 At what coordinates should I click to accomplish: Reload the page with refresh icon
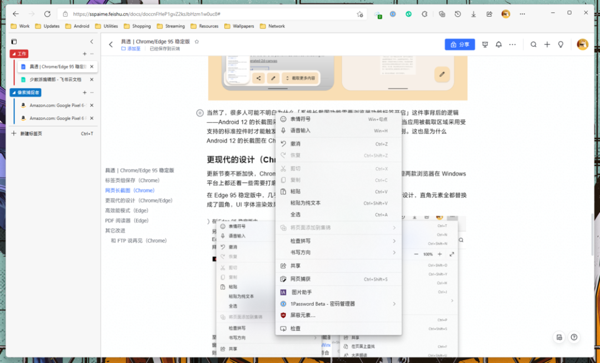(x=47, y=14)
